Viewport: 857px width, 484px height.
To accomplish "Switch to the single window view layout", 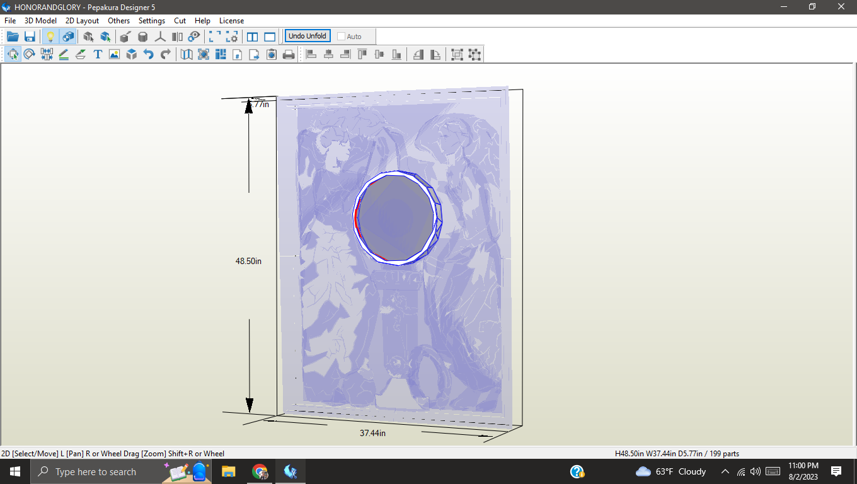I will pos(270,37).
